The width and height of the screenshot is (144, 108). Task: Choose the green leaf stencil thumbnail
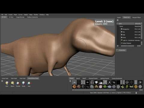[105, 87]
